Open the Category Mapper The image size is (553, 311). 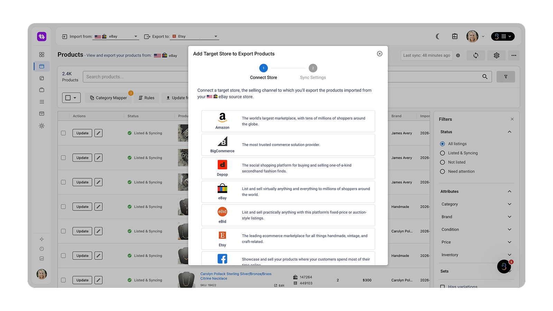click(x=109, y=98)
